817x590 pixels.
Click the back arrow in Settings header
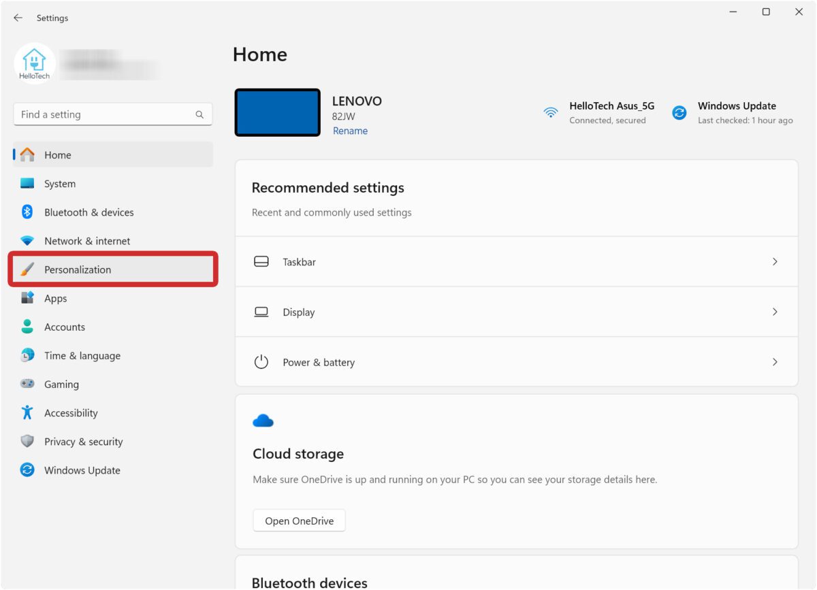[x=18, y=18]
